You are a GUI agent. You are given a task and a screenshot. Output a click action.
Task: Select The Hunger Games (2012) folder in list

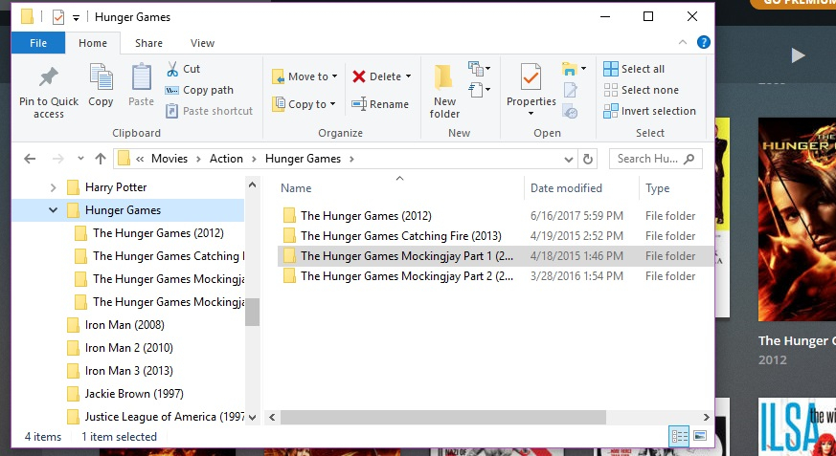366,215
